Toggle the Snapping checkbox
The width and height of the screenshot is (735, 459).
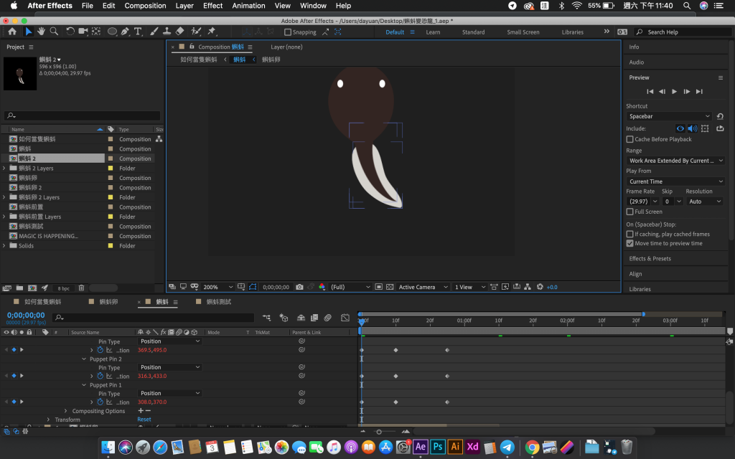click(x=288, y=32)
